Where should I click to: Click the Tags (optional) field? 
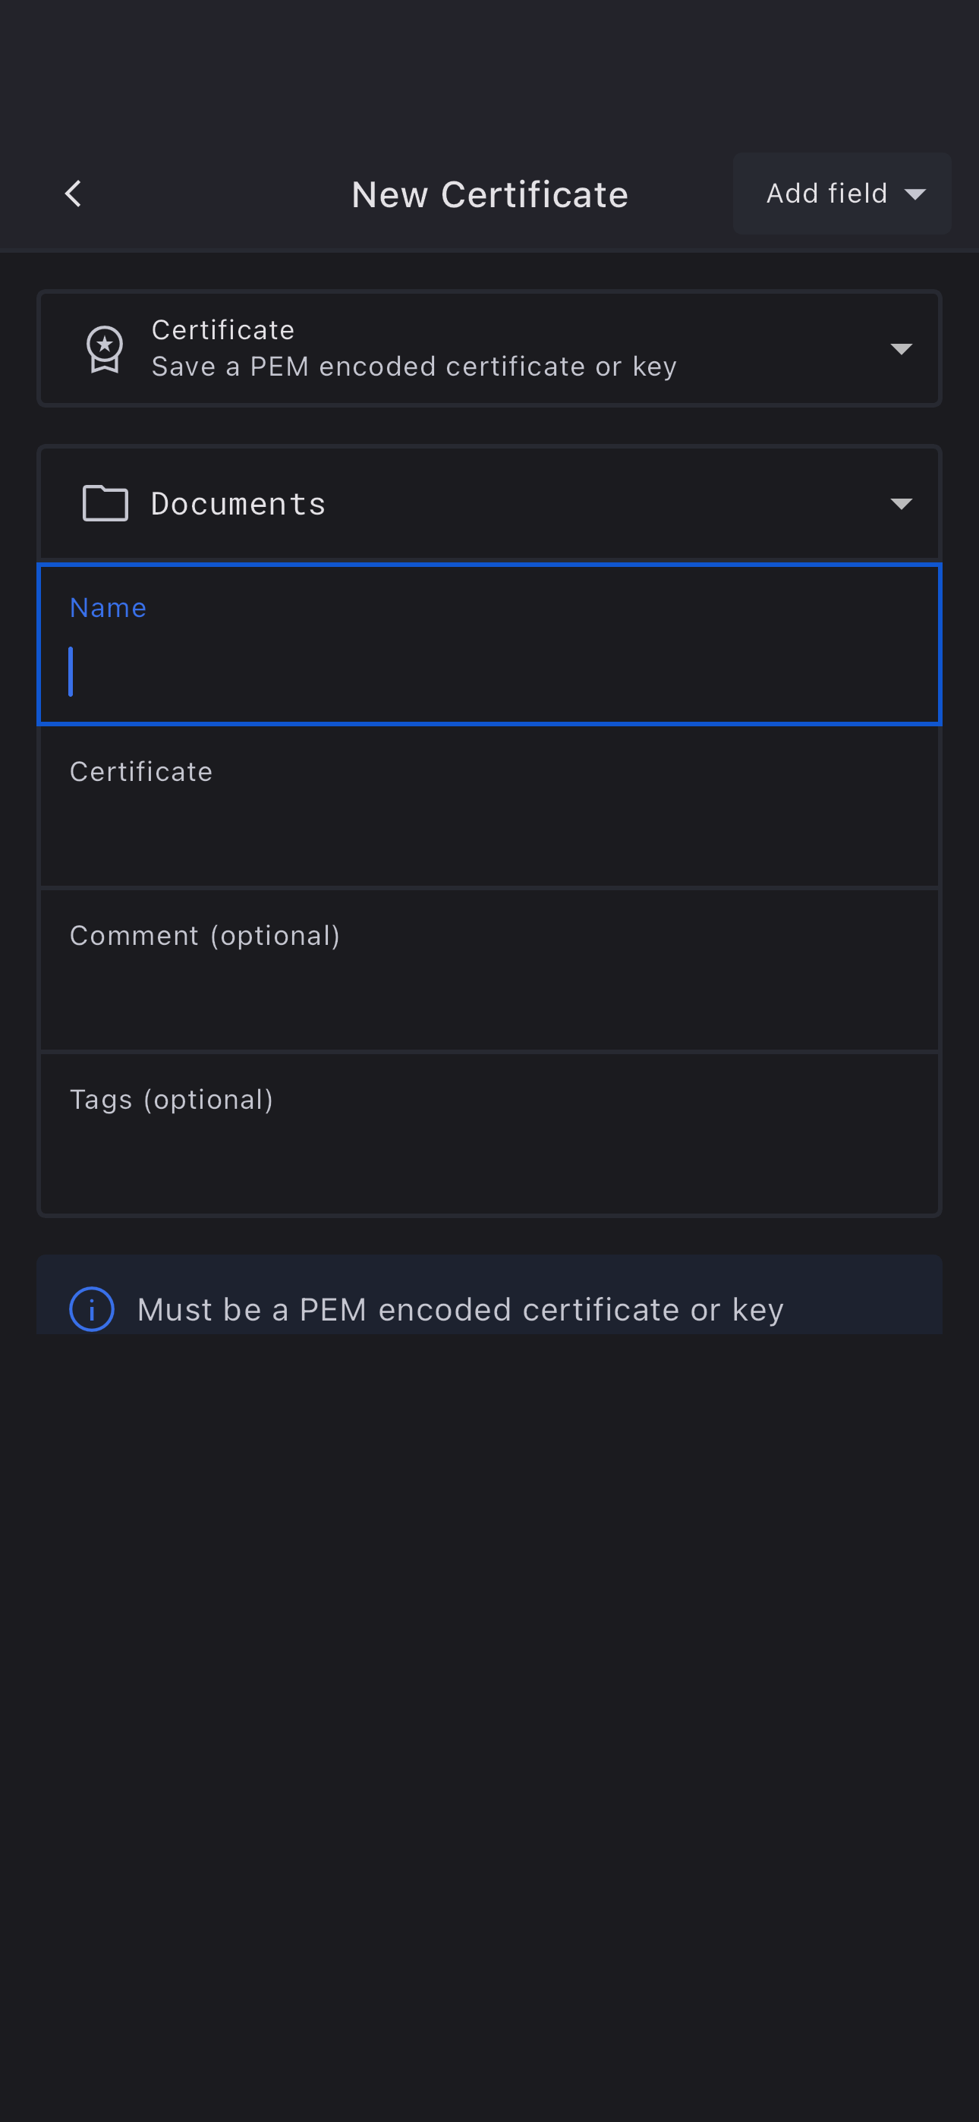489,1160
